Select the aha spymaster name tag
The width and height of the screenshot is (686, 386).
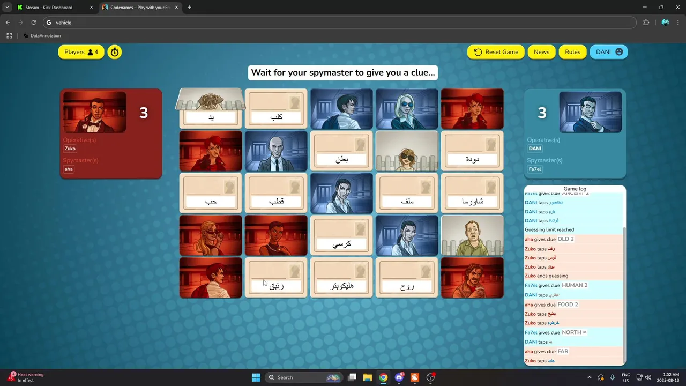(x=69, y=169)
